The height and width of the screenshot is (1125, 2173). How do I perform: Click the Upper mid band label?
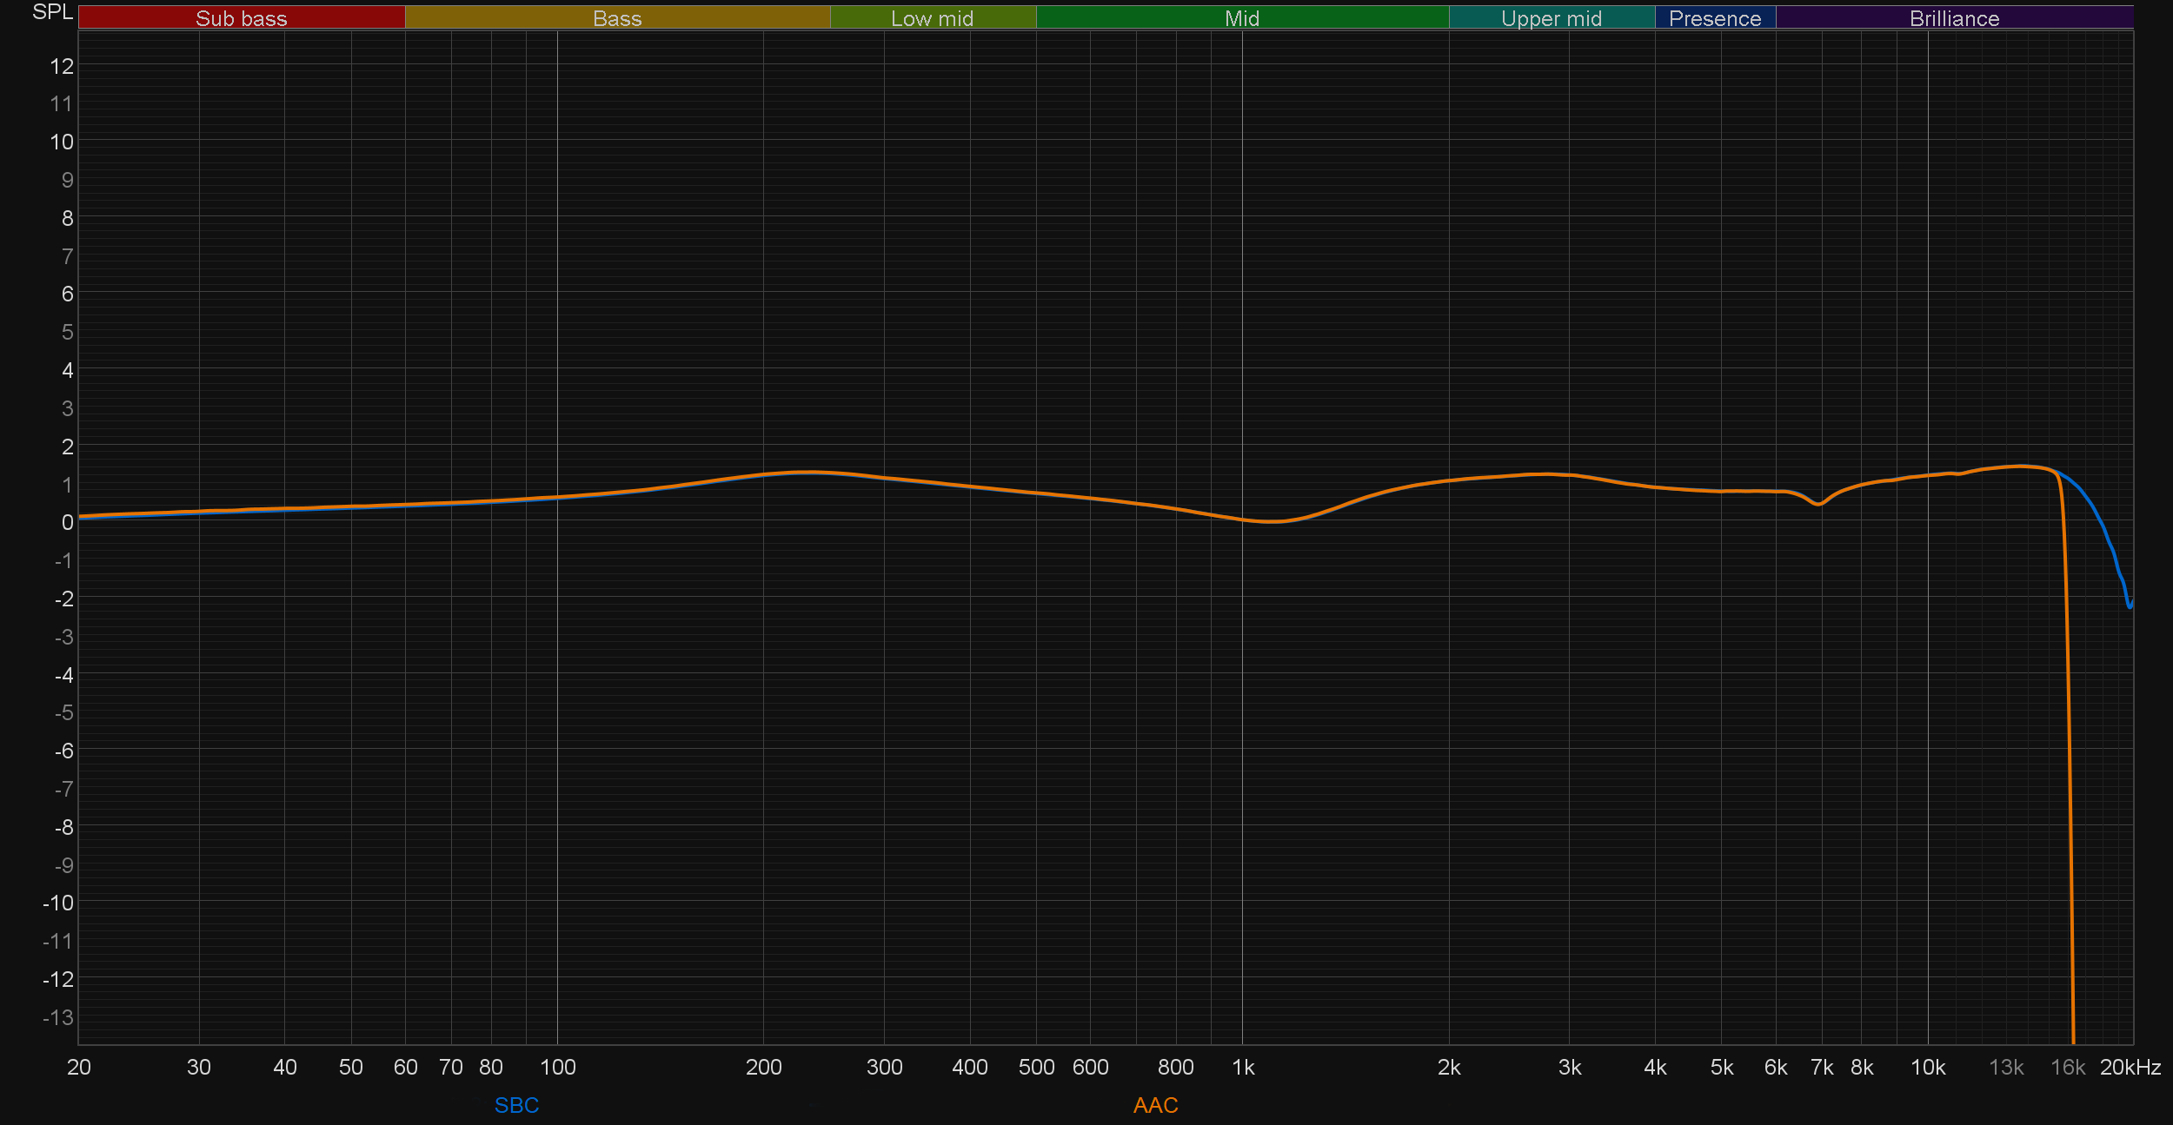pos(1551,18)
